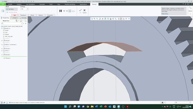Select the Round ribbon tab
Image resolution: width=193 pixels, height=109 pixels.
coord(94,4)
